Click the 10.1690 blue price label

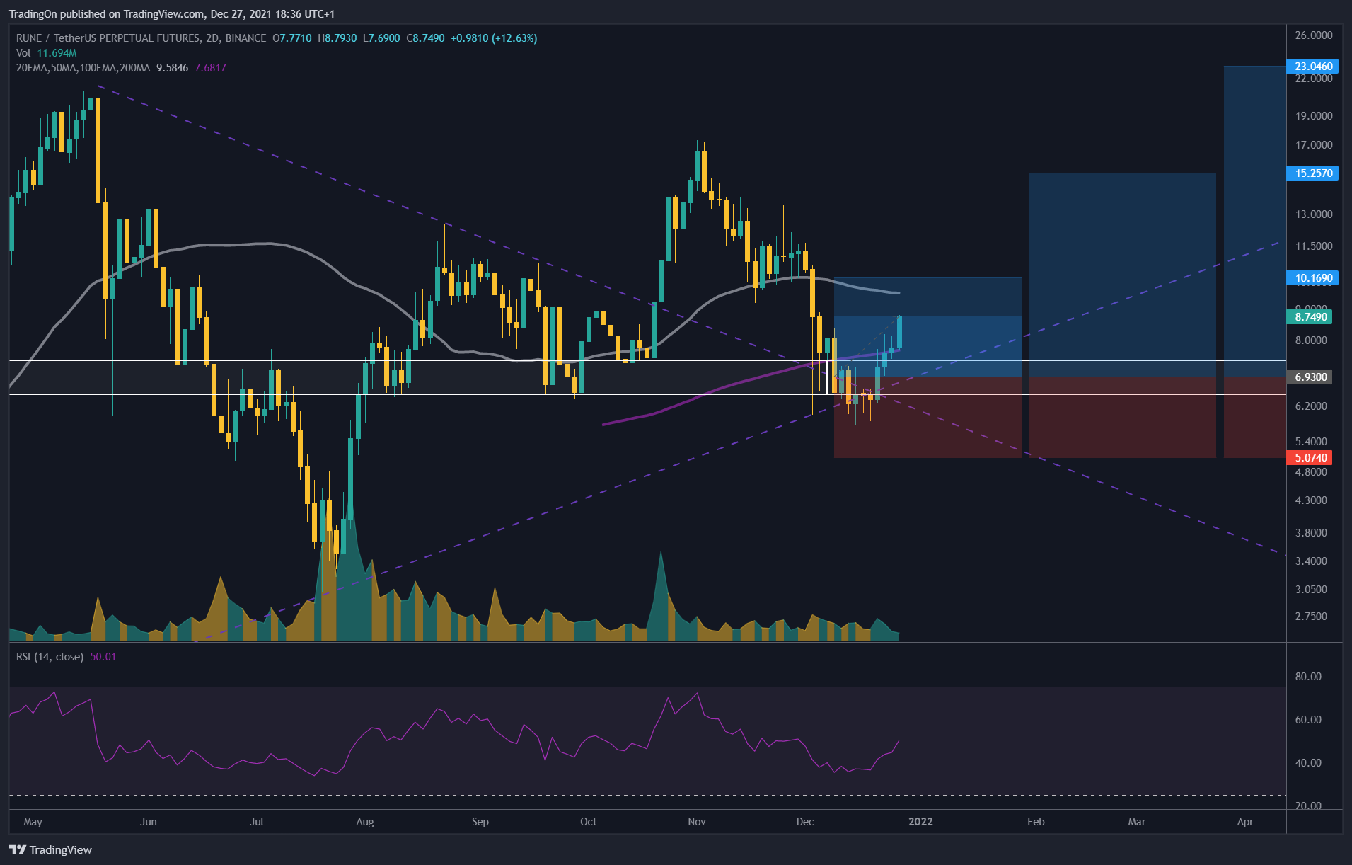[1313, 277]
